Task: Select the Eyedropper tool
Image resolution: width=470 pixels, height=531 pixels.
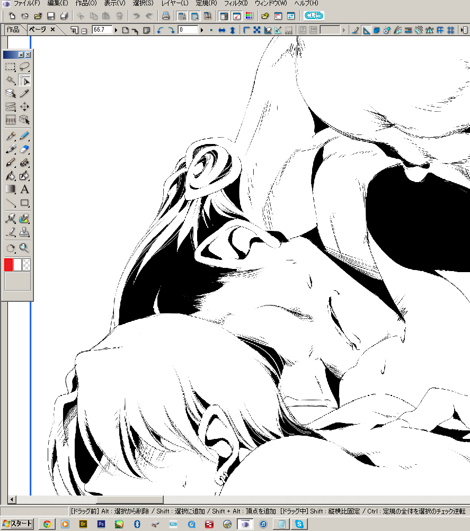Action: click(24, 94)
